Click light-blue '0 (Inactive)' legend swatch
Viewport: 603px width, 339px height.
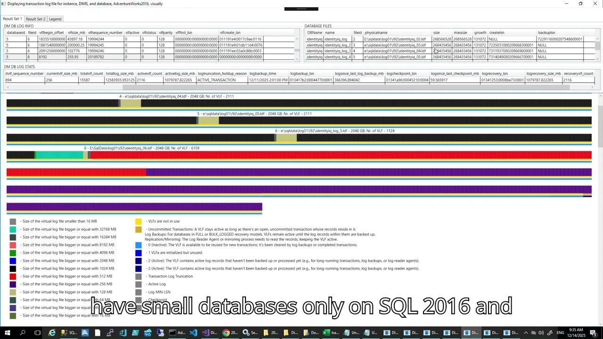point(139,245)
